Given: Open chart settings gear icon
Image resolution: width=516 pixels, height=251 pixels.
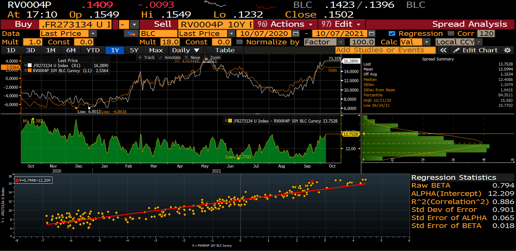Looking at the screenshot, I should click(507, 50).
